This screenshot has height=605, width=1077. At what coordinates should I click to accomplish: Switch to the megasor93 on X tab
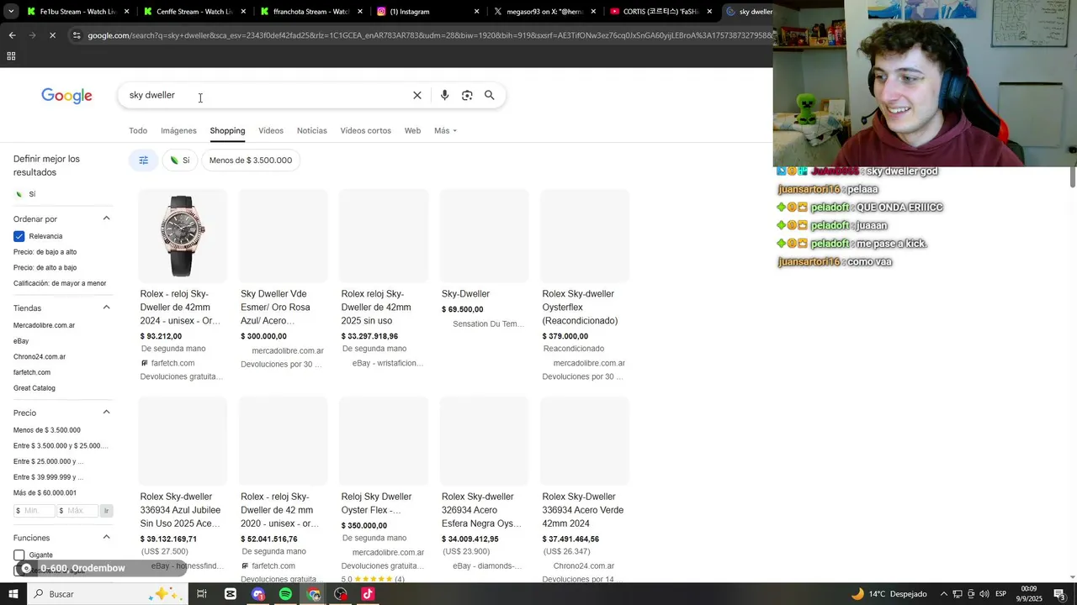point(546,12)
